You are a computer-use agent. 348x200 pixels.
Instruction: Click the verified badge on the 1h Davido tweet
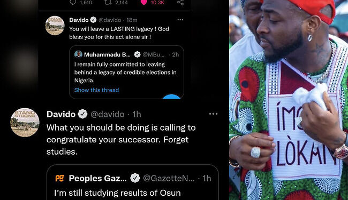coord(82,114)
